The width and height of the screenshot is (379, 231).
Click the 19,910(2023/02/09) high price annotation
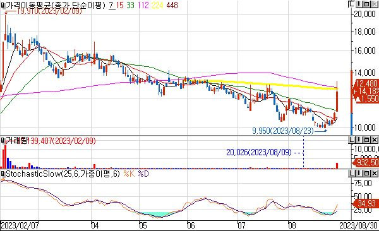(x=49, y=11)
